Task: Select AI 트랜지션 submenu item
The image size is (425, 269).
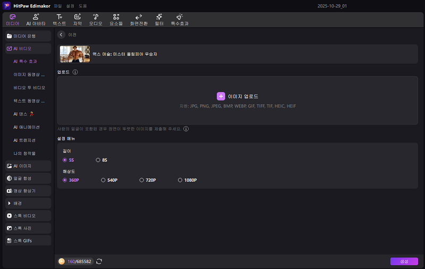Action: click(x=24, y=140)
